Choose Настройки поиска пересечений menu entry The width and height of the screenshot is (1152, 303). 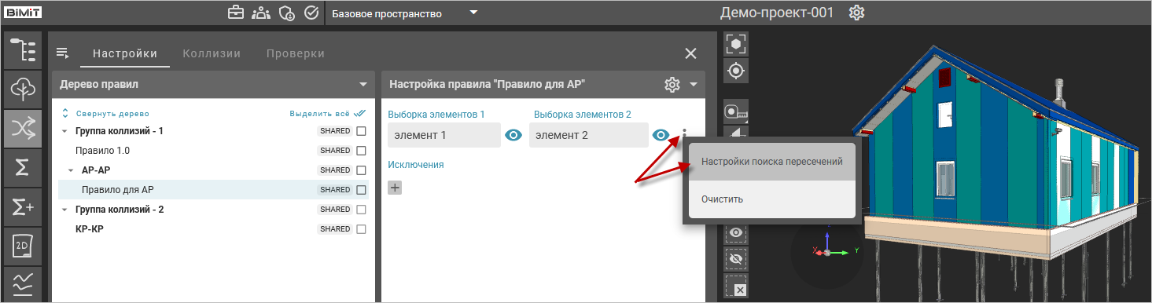[772, 162]
